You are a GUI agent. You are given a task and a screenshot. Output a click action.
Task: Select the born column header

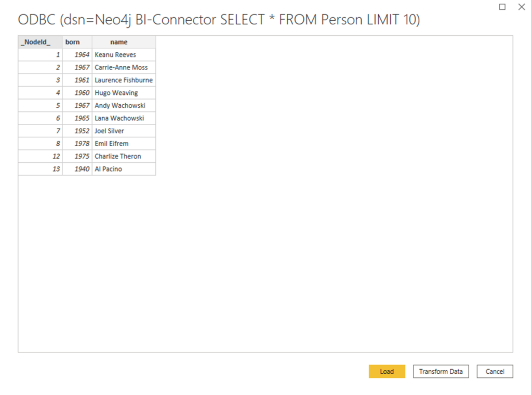[x=77, y=42]
